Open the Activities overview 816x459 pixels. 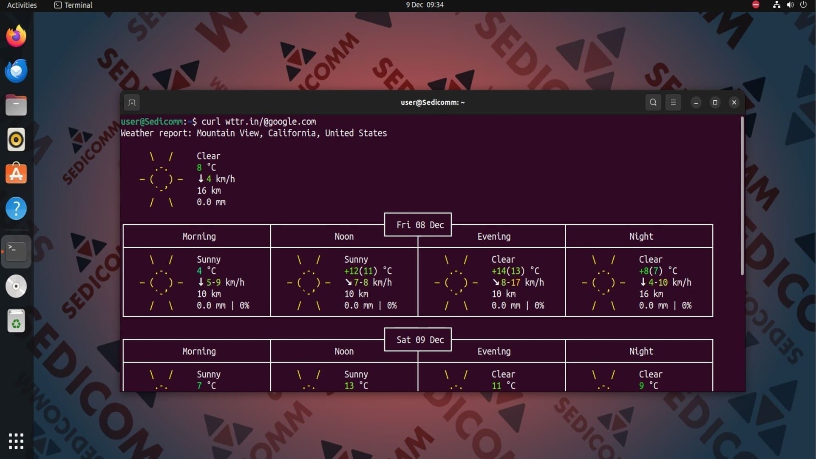point(22,5)
